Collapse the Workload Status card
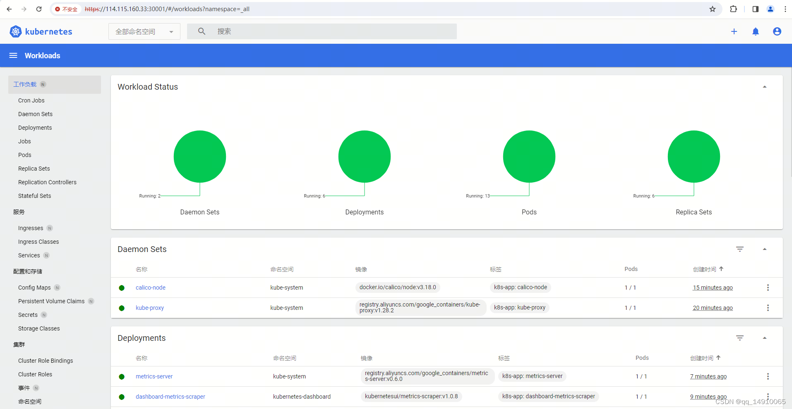Viewport: 792px width, 409px height. pos(765,87)
